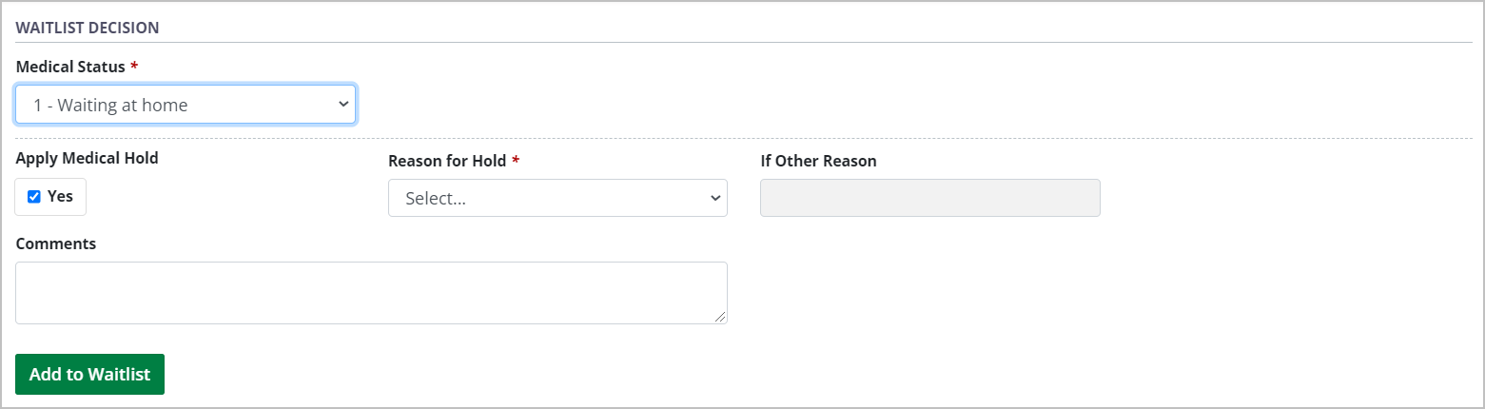Click the Apply Medical Hold label
The width and height of the screenshot is (1485, 409).
point(88,158)
